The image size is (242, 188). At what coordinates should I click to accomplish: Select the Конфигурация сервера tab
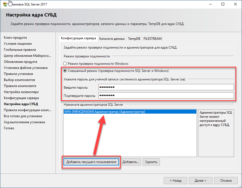(78, 38)
